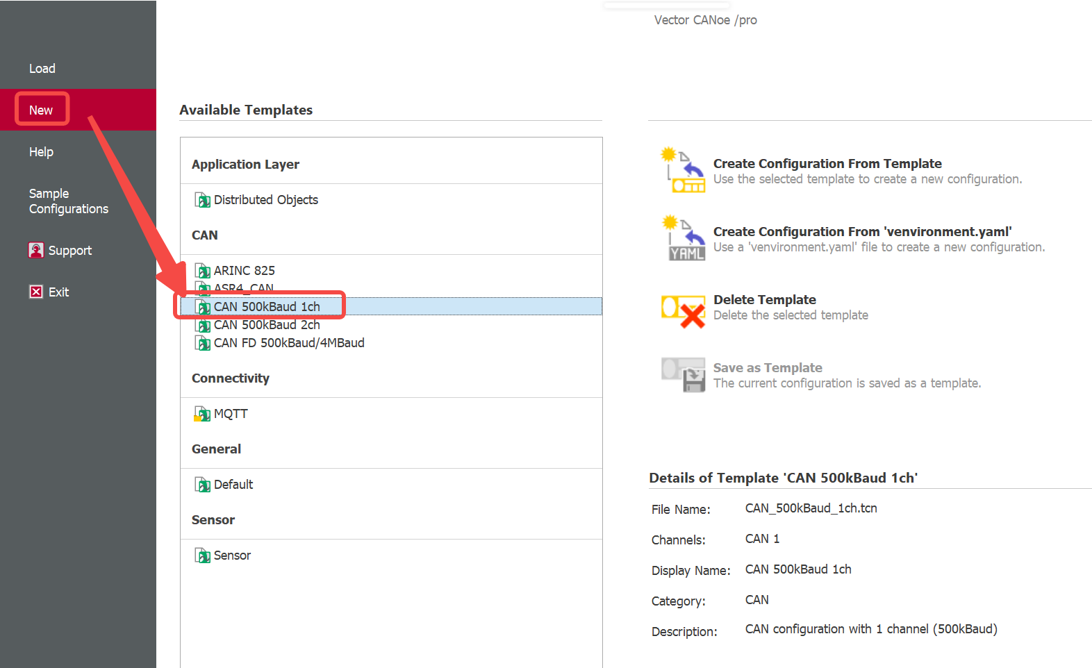Click Create Configuration From Template icon

pyautogui.click(x=683, y=170)
